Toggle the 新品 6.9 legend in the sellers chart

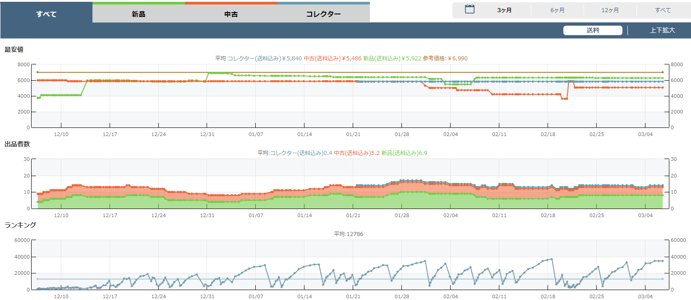coord(404,153)
